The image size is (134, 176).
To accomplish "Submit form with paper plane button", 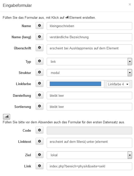I will click(7, 117).
